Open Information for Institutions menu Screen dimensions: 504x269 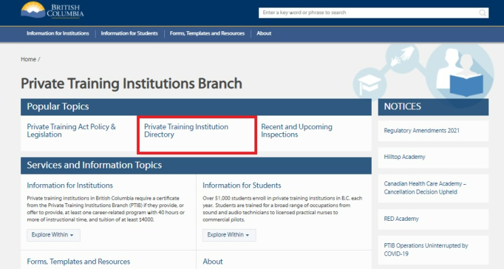click(58, 33)
